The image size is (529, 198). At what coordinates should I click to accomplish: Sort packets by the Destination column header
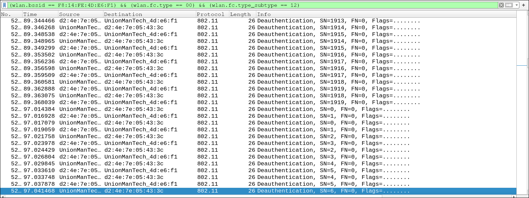(150, 14)
